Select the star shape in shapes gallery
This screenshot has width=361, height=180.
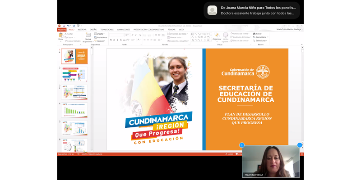coord(208,40)
